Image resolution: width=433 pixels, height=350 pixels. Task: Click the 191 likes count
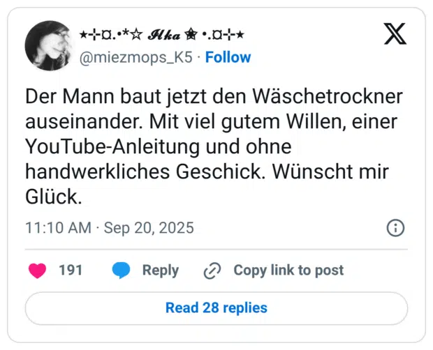(71, 271)
